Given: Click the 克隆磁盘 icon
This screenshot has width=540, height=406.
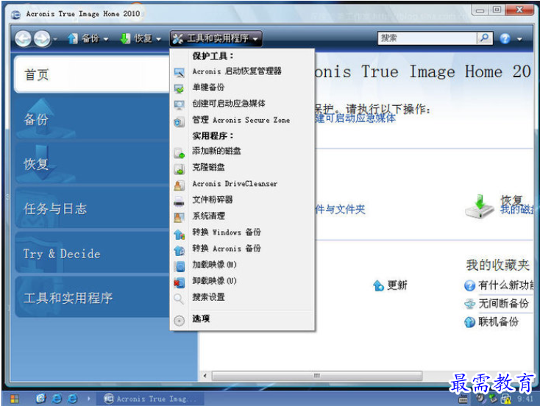Looking at the screenshot, I should [179, 169].
